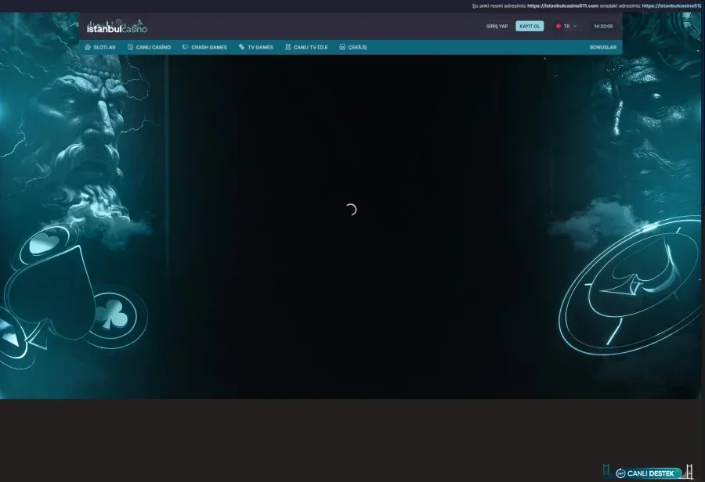Screen dimensions: 705x482
Task: Open the Slotlar slot machine icon
Action: pos(88,47)
